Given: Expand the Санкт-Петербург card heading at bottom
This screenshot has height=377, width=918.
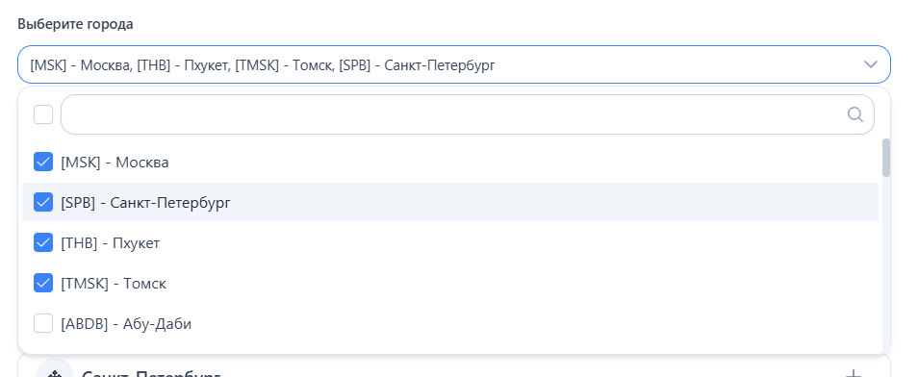Looking at the screenshot, I should click(151, 373).
